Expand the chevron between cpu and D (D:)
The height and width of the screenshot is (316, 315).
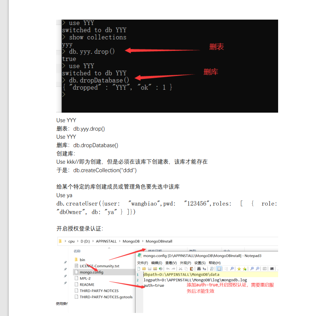[78, 241]
